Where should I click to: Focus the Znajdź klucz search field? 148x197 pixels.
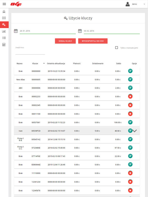tap(30, 52)
